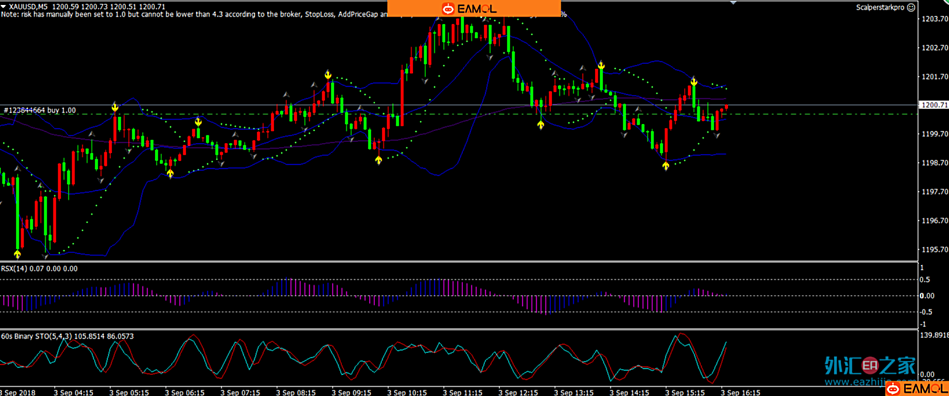Click the 3 Sep 16:15 time axis label

point(740,393)
